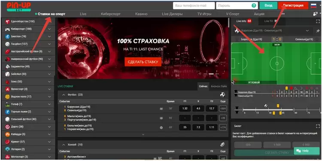Open the V-Спорт section

[232, 14]
